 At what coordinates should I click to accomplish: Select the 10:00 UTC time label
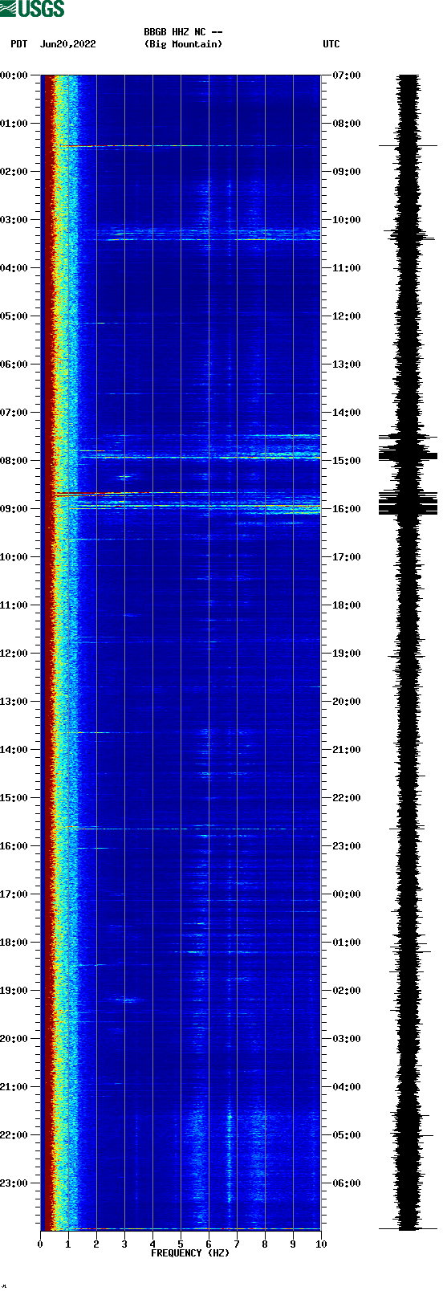coord(347,220)
